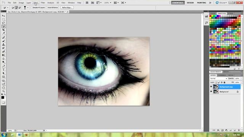Switch to the Channels tab
The height and width of the screenshot is (137, 244).
coord(222,75)
